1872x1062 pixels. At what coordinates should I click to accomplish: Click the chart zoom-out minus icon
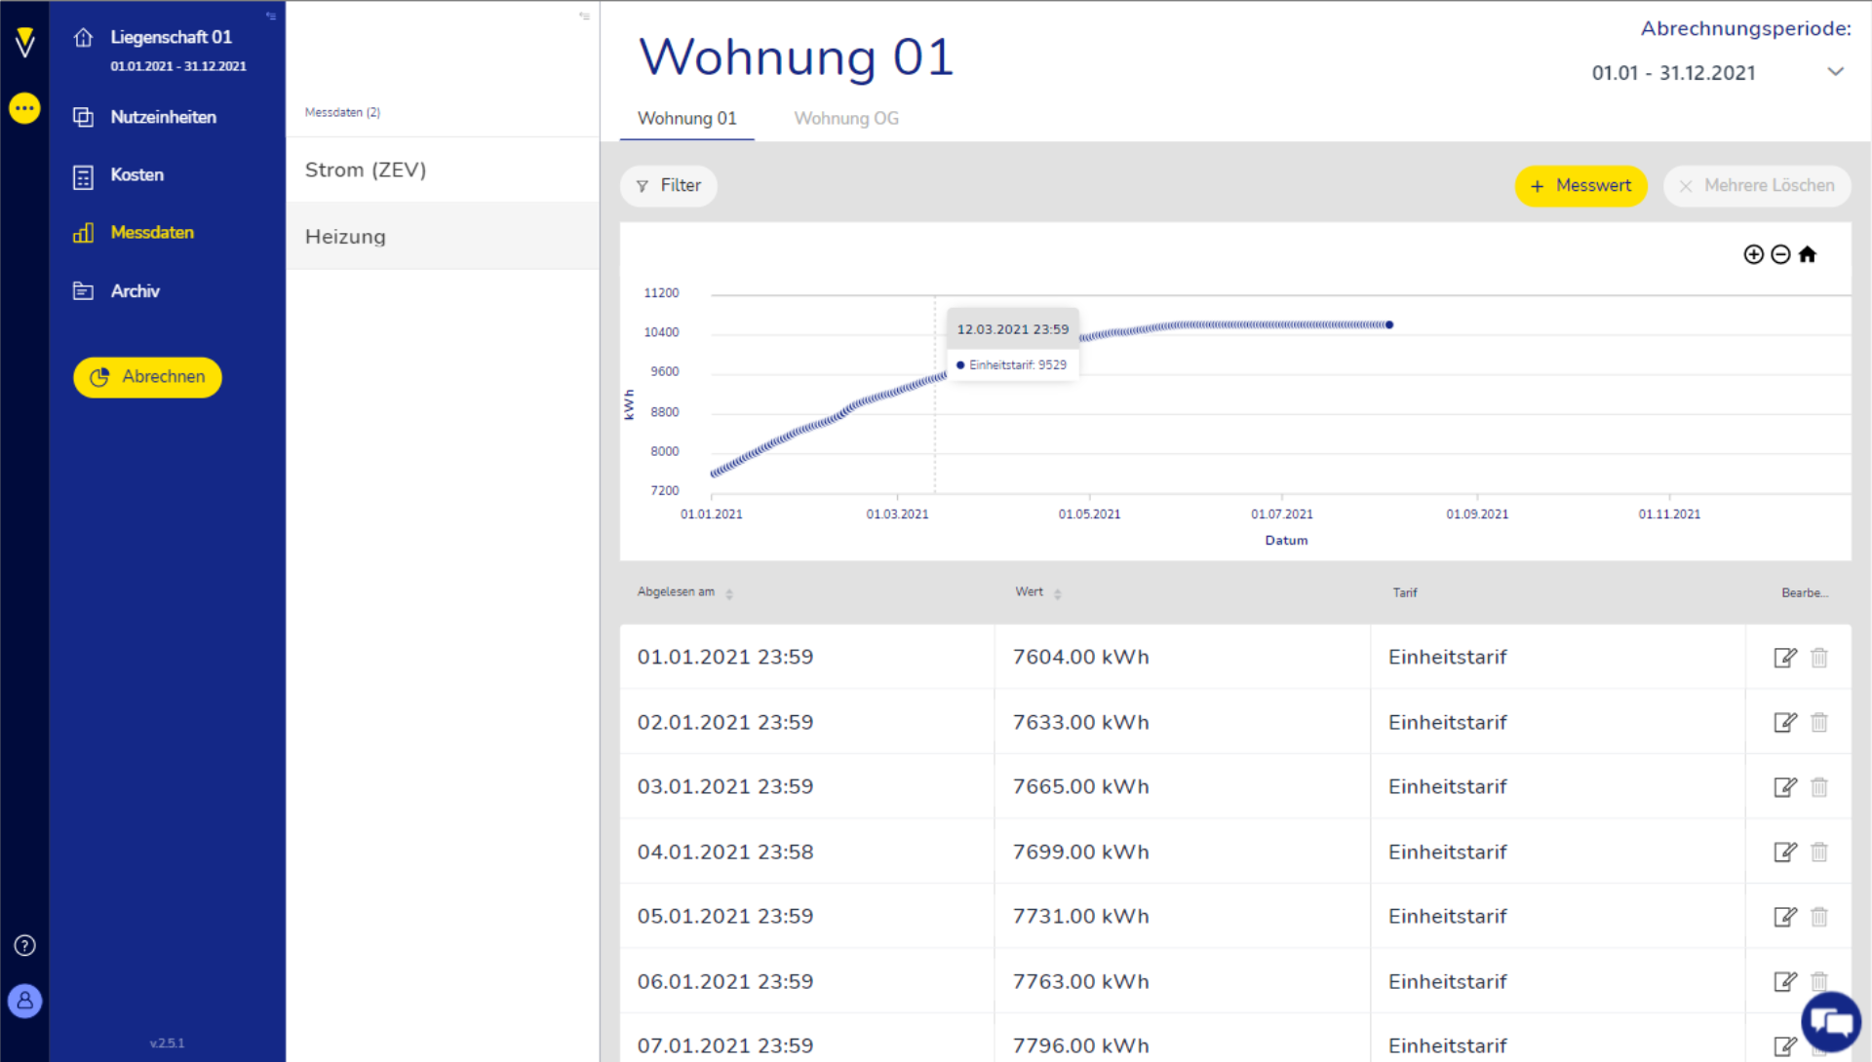pos(1780,254)
